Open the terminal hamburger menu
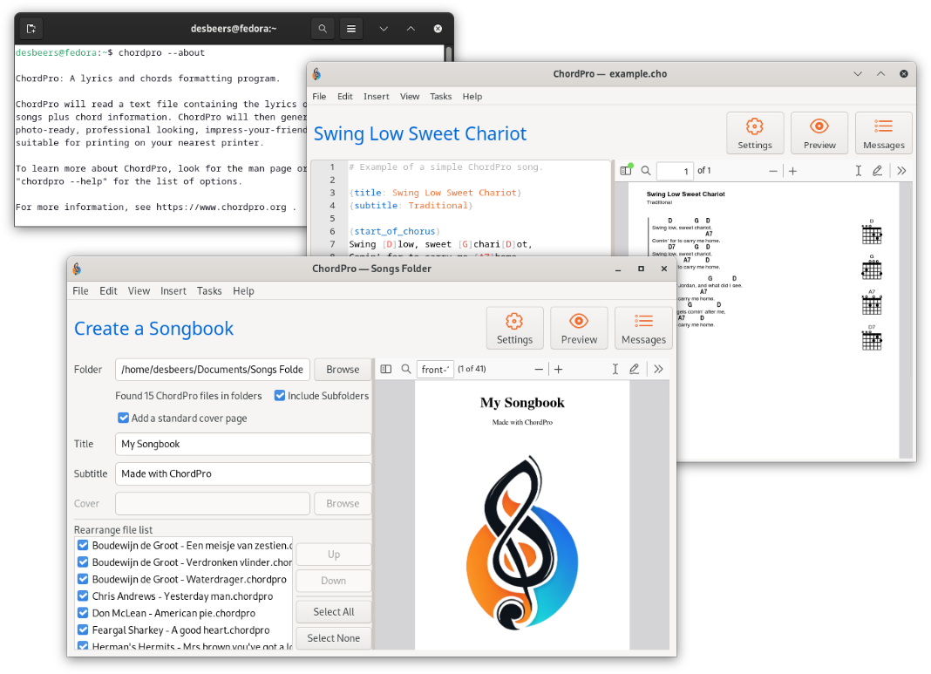 click(x=351, y=29)
